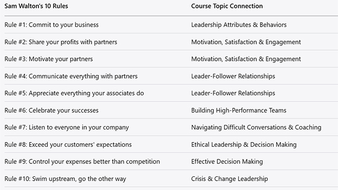Select 'Rule #1: Commit to your business' cell
This screenshot has height=190, width=338.
tap(51, 25)
